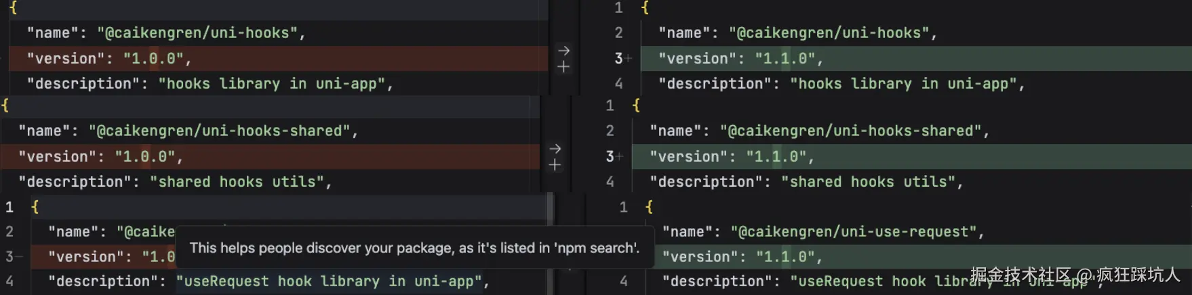Click "@caikengren/uni-hooks" name in the left pane
This screenshot has width=1192, height=295.
click(x=197, y=32)
